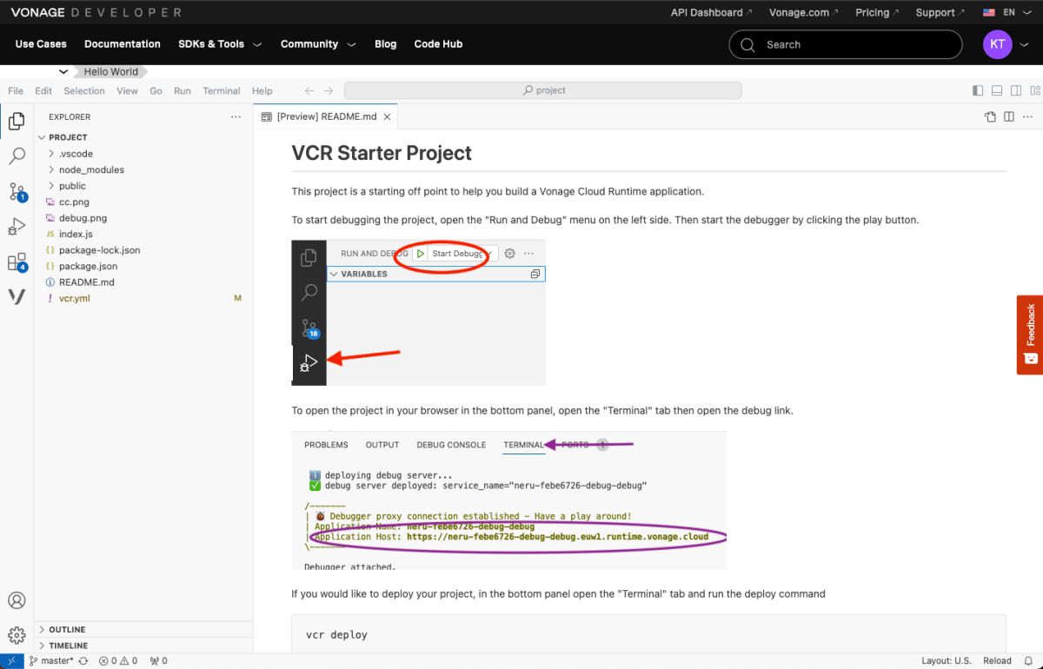Close the README.md preview tab
Viewport: 1043px width, 669px height.
388,116
